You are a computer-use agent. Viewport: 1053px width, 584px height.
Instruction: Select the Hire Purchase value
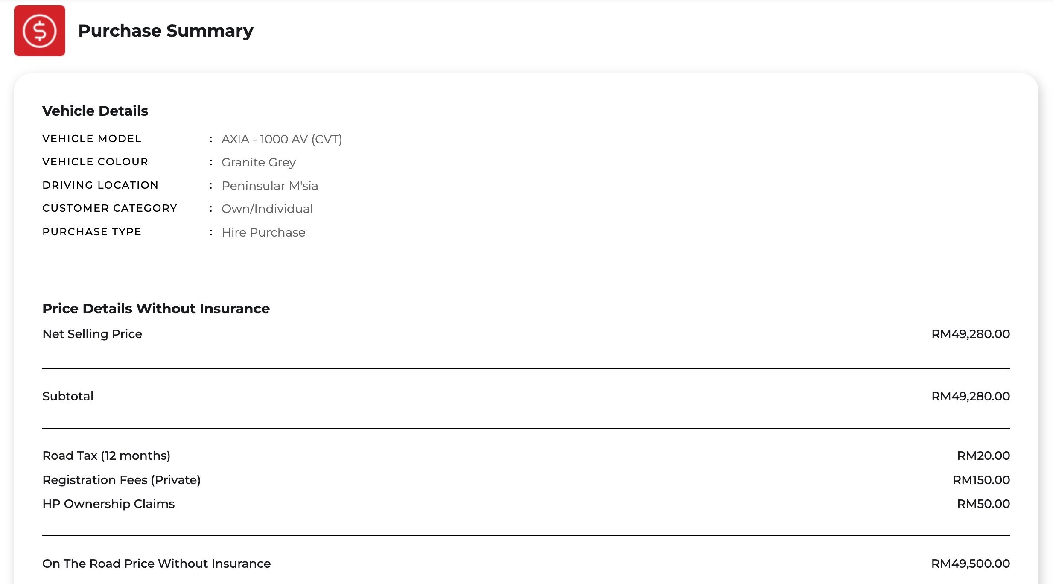[263, 232]
